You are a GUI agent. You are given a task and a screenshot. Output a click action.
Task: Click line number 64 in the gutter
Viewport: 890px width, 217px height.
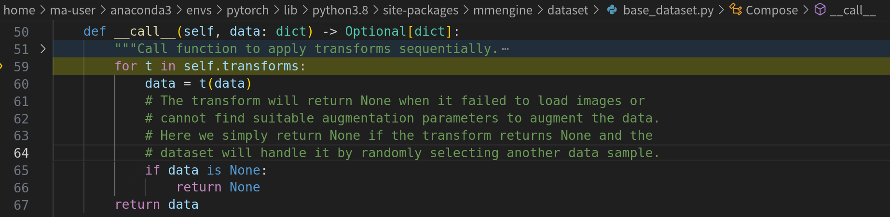(21, 153)
